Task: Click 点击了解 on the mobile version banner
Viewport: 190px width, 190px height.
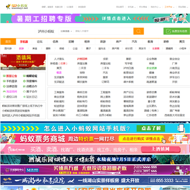Action: coord(151,128)
